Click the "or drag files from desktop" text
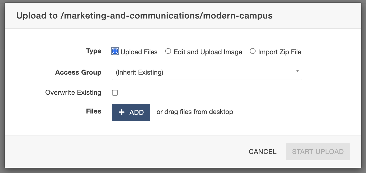 tap(195, 112)
